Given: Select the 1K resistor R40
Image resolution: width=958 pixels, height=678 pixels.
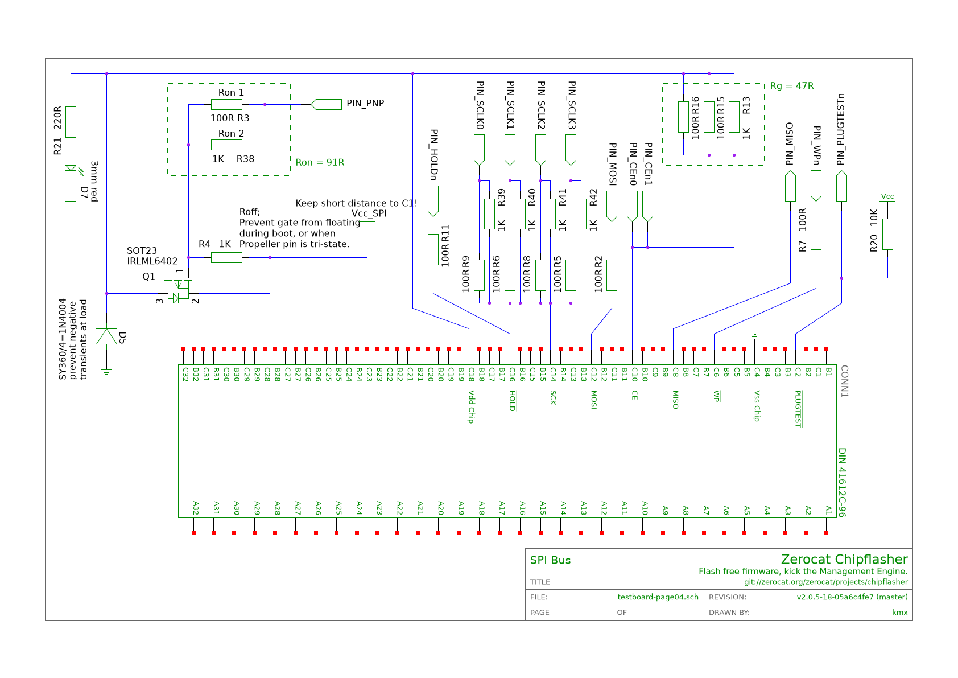Looking at the screenshot, I should (520, 214).
